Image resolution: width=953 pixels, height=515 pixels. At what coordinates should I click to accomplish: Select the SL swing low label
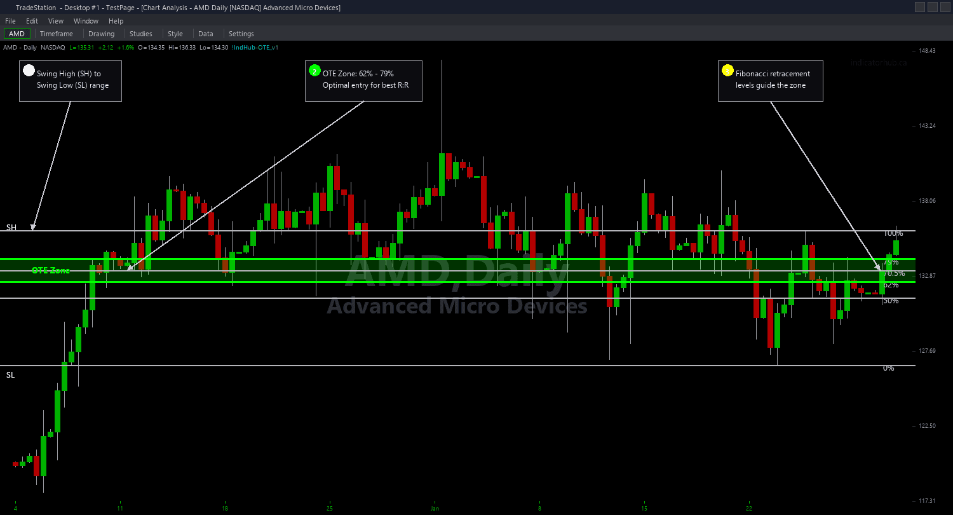coord(10,375)
